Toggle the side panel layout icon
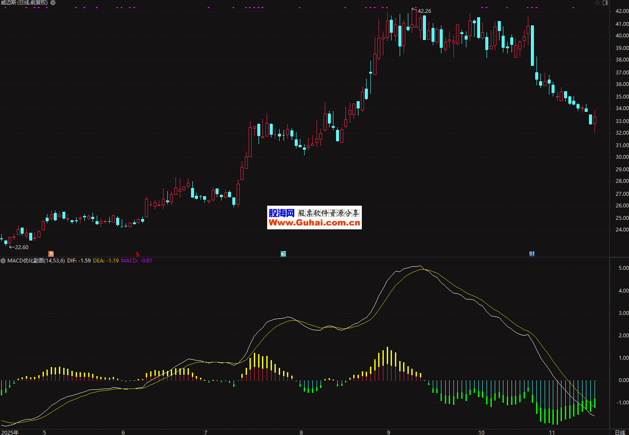Screen dimensions: 629x435 coord(605,3)
